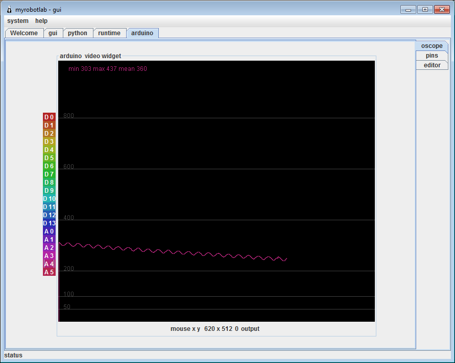Maximize the myrobotlab window
This screenshot has width=455, height=363.
pos(425,10)
